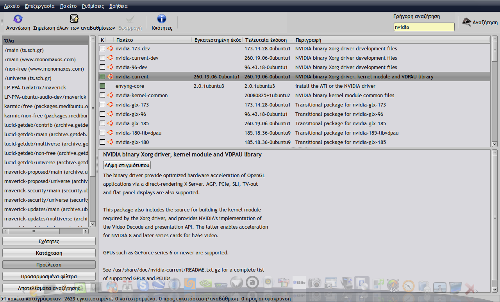This screenshot has height=302, width=500.
Task: Toggle the installed nvidia-current checkbox
Action: (x=102, y=76)
